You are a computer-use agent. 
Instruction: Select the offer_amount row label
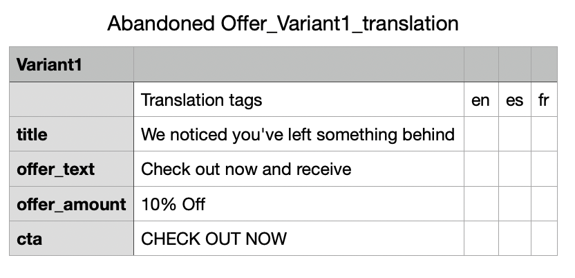71,204
